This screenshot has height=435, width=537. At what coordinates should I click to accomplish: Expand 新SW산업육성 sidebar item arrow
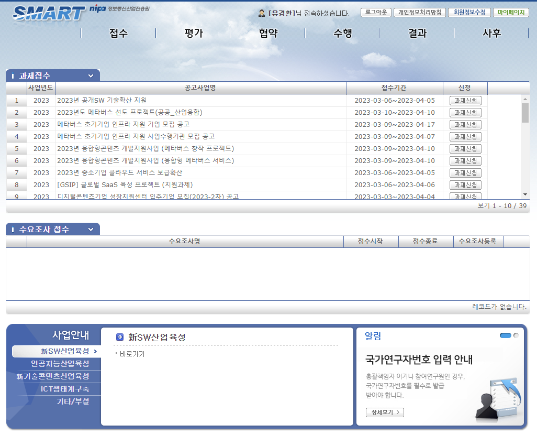coord(95,351)
